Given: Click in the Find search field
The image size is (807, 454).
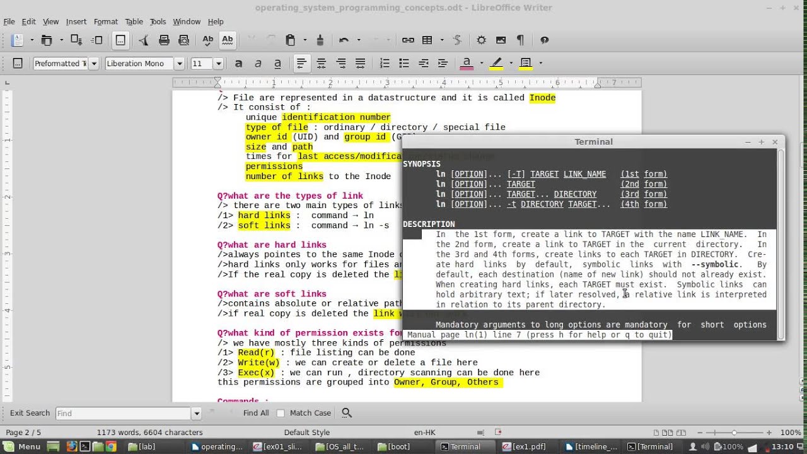Looking at the screenshot, I should tap(123, 414).
